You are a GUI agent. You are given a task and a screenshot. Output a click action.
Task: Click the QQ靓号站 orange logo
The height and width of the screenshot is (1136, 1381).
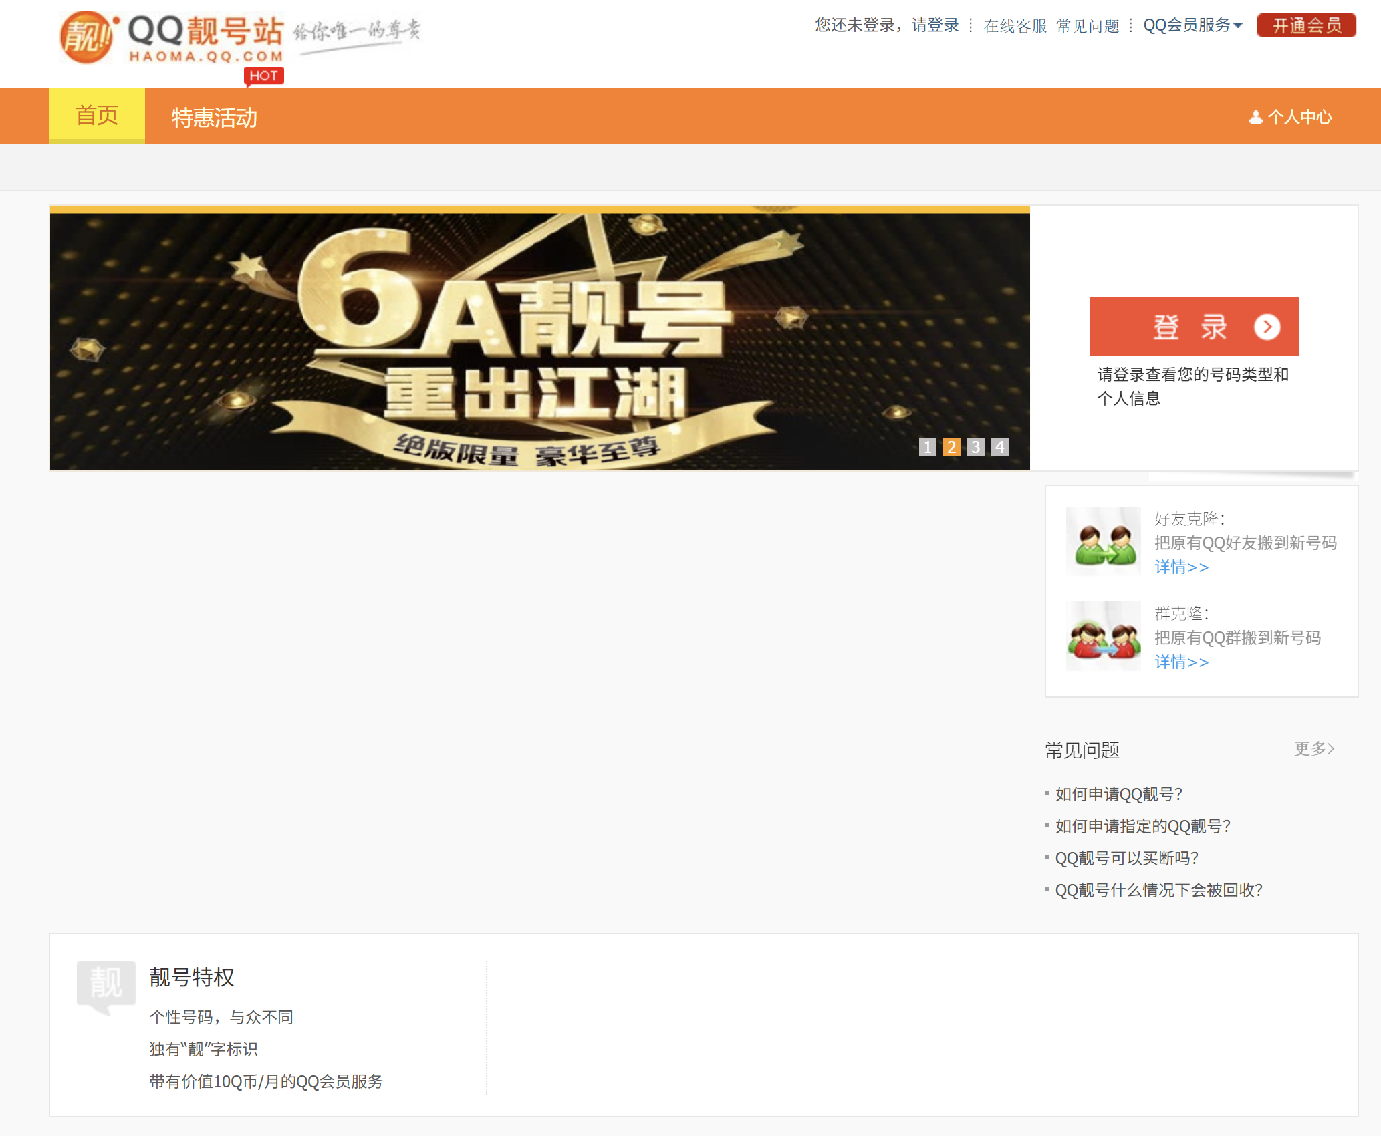86,37
